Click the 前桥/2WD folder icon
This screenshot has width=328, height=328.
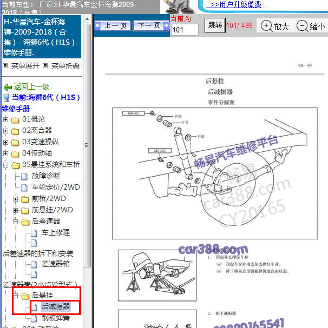tap(25, 199)
